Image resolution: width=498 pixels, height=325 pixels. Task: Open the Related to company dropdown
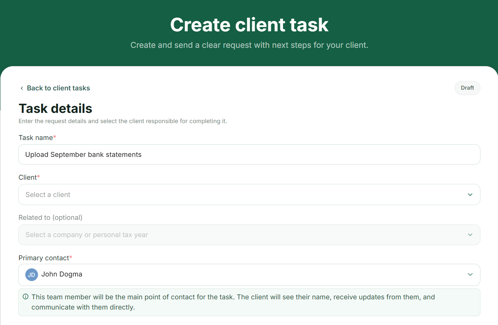pyautogui.click(x=249, y=235)
